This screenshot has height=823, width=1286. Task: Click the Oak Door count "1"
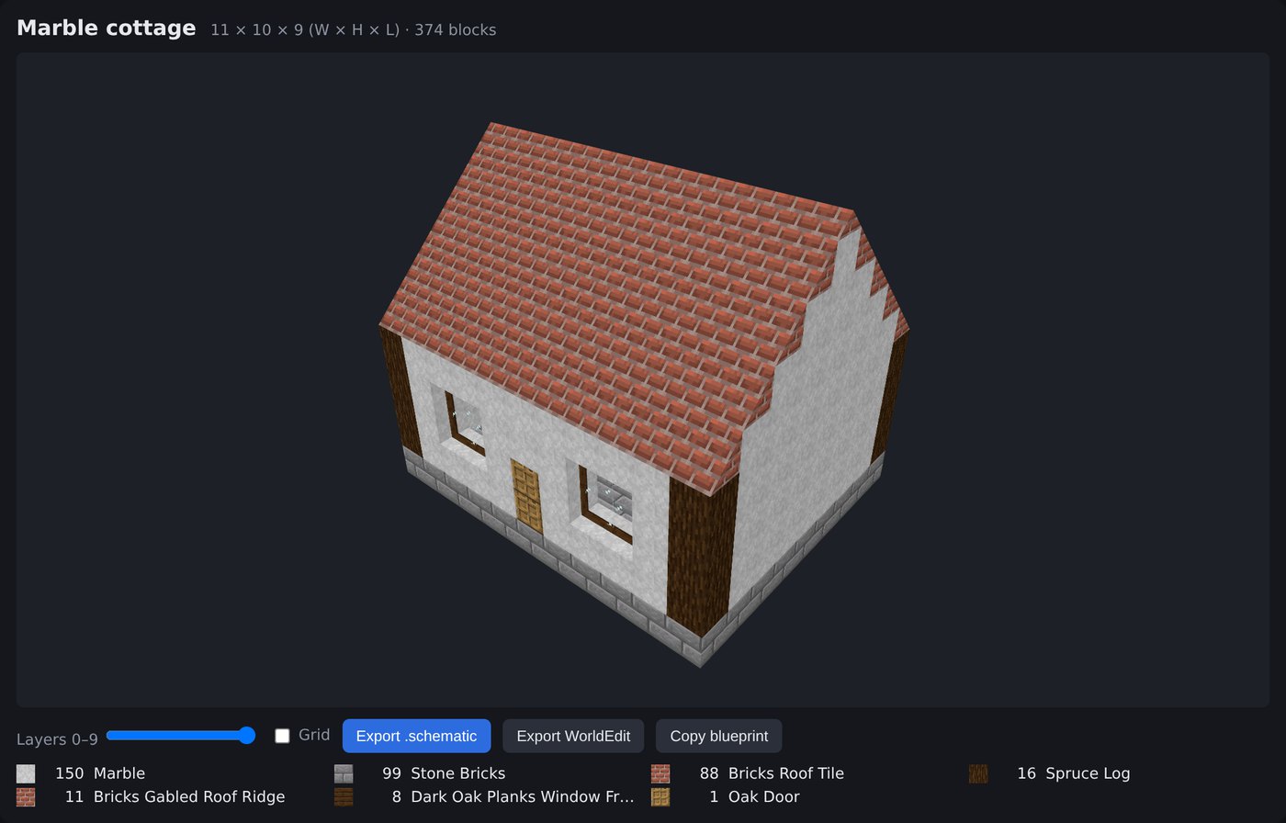(715, 796)
